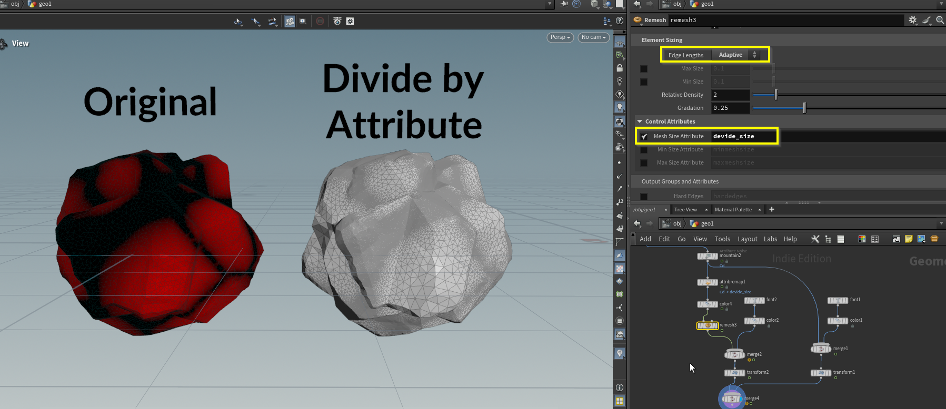Screen dimensions: 946x409
Task: Click the magnifier search icon in parameters
Action: [x=940, y=20]
